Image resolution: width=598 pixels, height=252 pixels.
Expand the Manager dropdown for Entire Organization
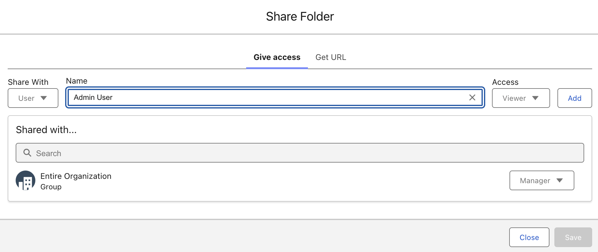tap(542, 180)
